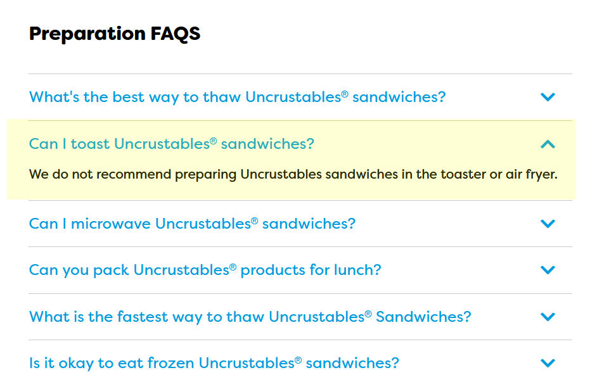Click the ® symbol in the pack-for-lunch question
Viewport: 590px width, 382px height.
pyautogui.click(x=233, y=267)
